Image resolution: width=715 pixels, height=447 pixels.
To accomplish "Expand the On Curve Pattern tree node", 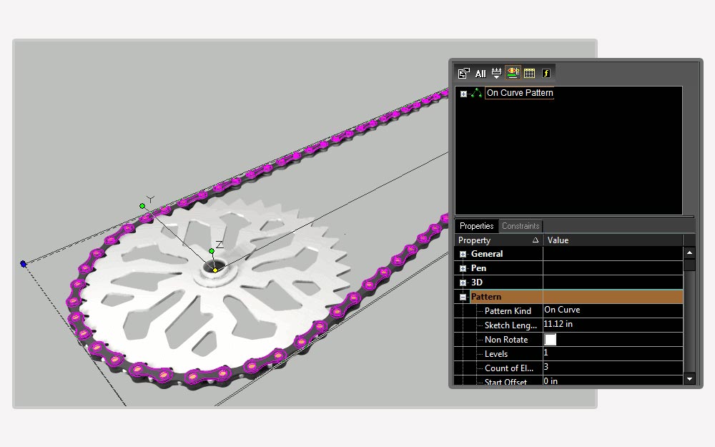I will tap(463, 94).
